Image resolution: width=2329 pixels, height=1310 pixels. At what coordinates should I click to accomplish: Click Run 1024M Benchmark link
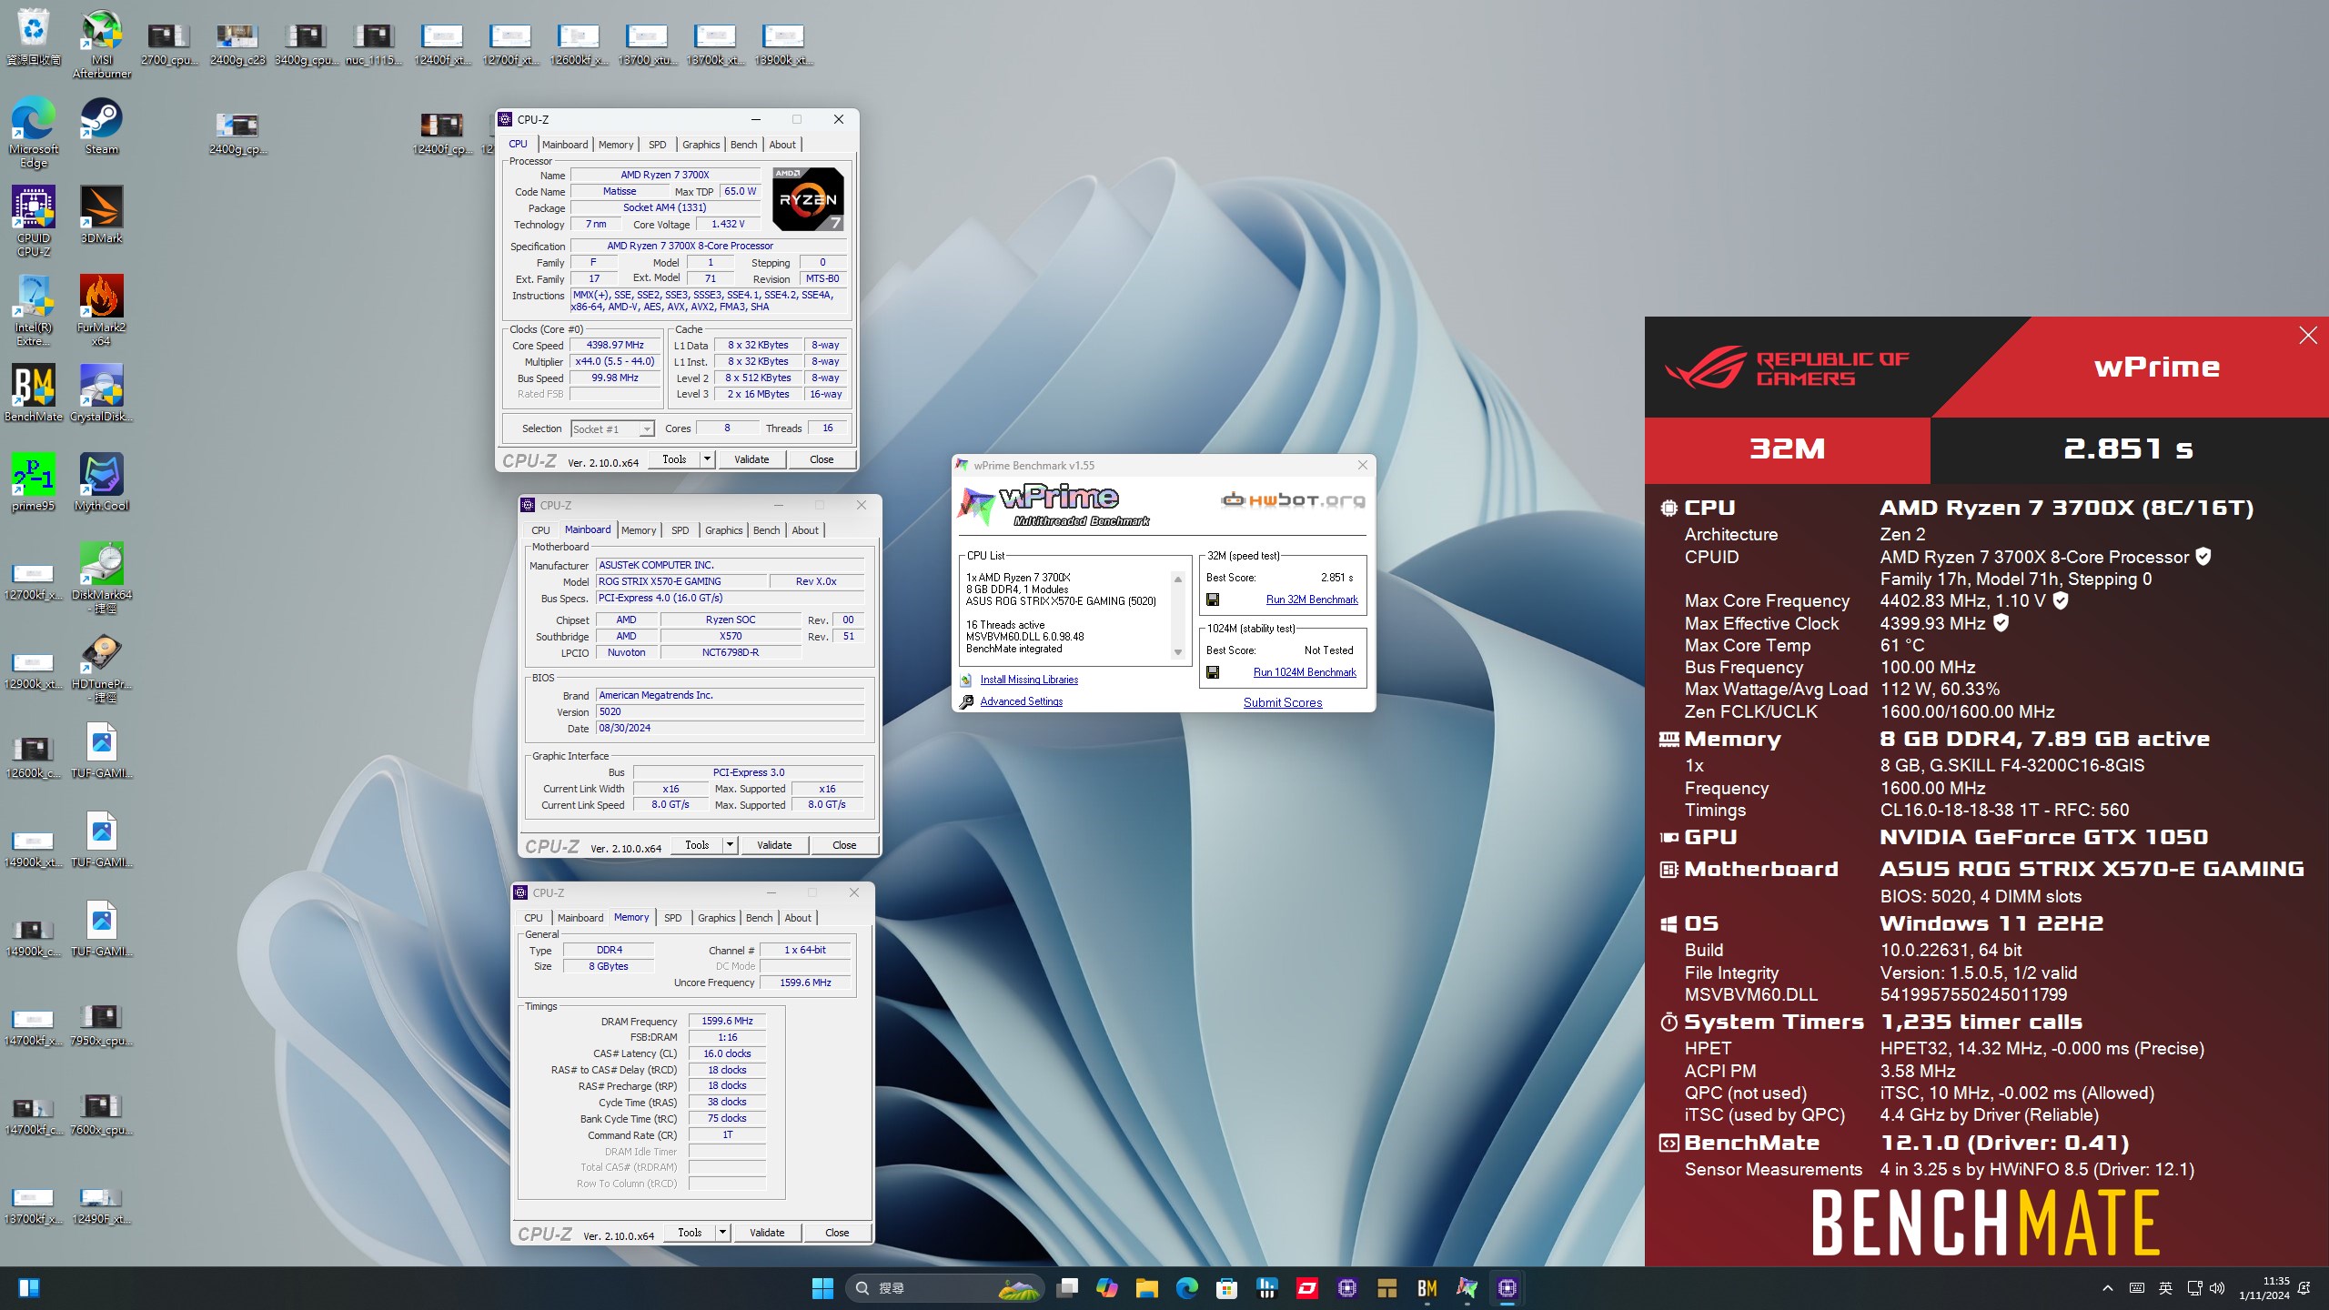click(1305, 672)
